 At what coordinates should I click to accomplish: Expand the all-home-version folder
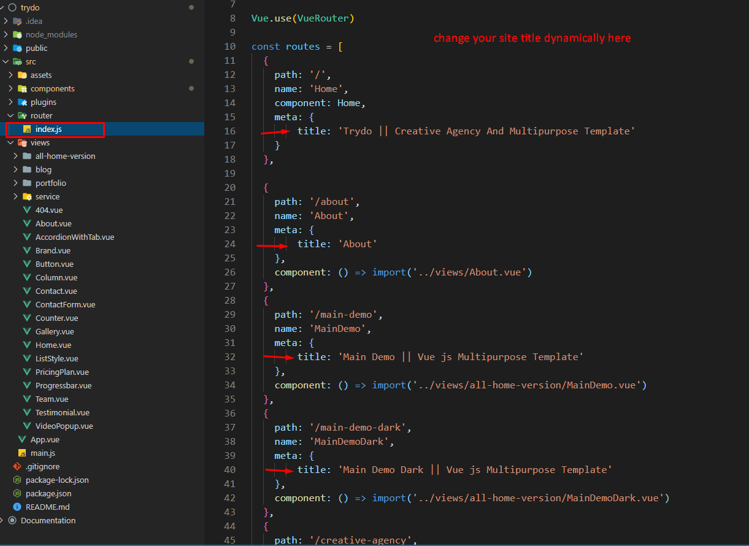tap(15, 156)
